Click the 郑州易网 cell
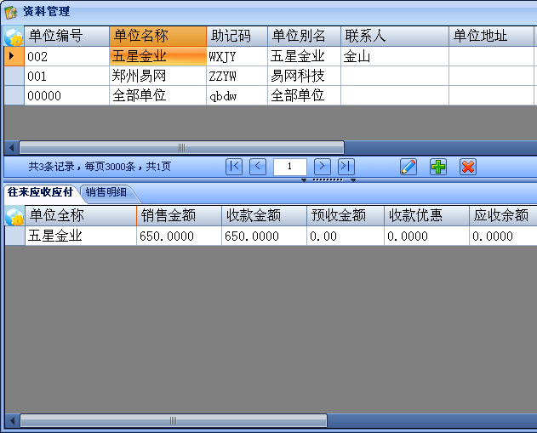Viewport: 537px width, 433px height. 158,76
